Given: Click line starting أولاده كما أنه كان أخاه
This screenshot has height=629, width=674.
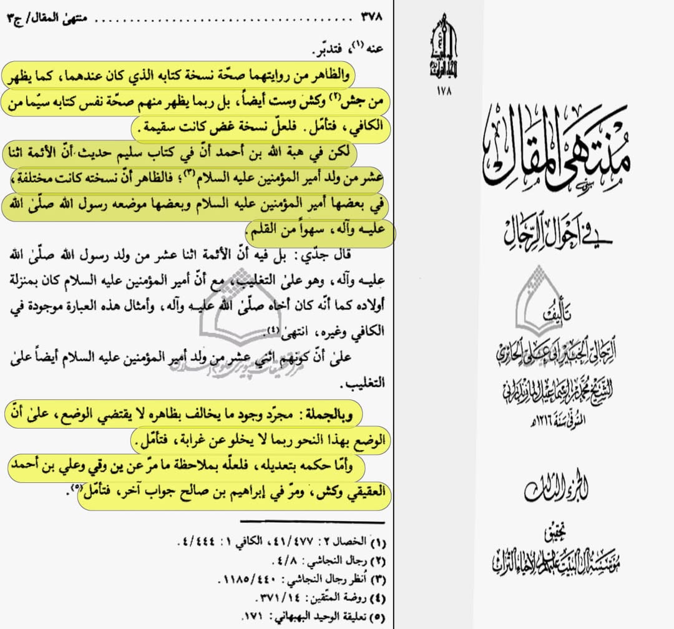Looking at the screenshot, I should click(197, 306).
